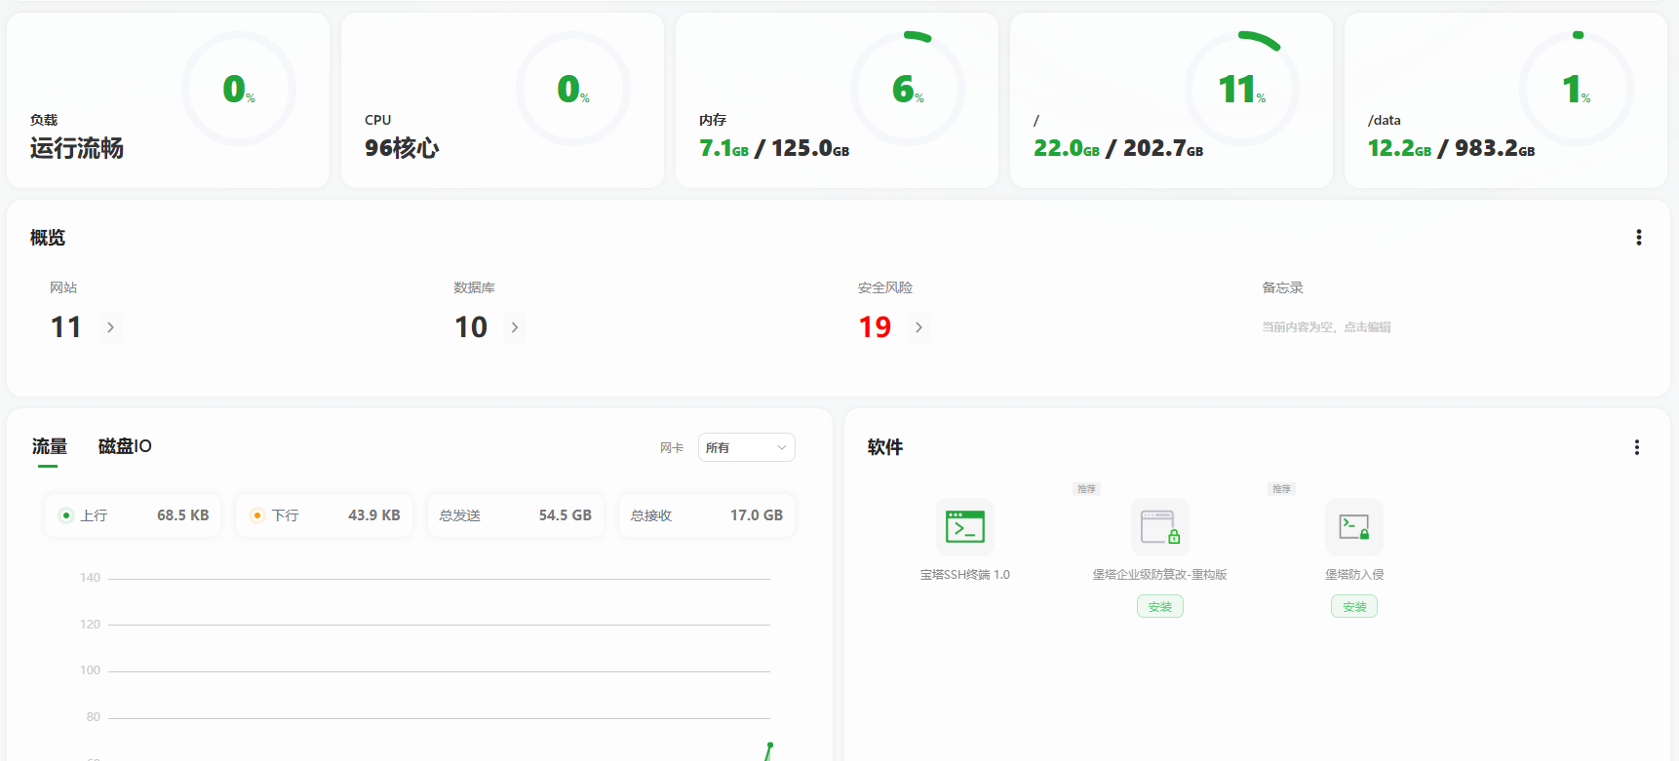The image size is (1679, 761).
Task: Click the 负载 load gauge circle
Action: tap(239, 89)
